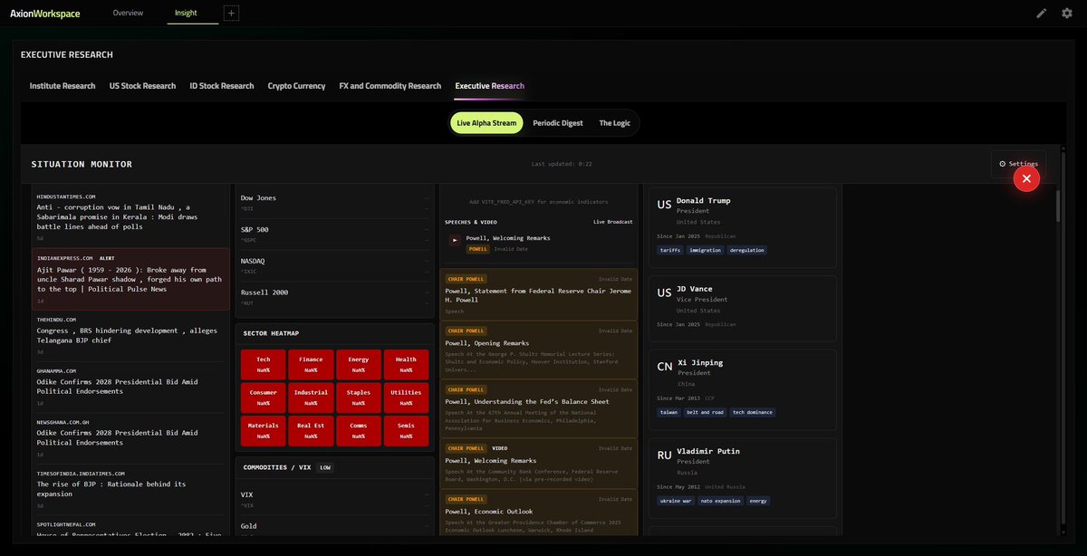Click the Tech sector heatmap tile

264,364
